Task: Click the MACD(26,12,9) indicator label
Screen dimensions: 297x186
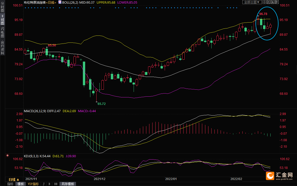Action: click(35, 111)
